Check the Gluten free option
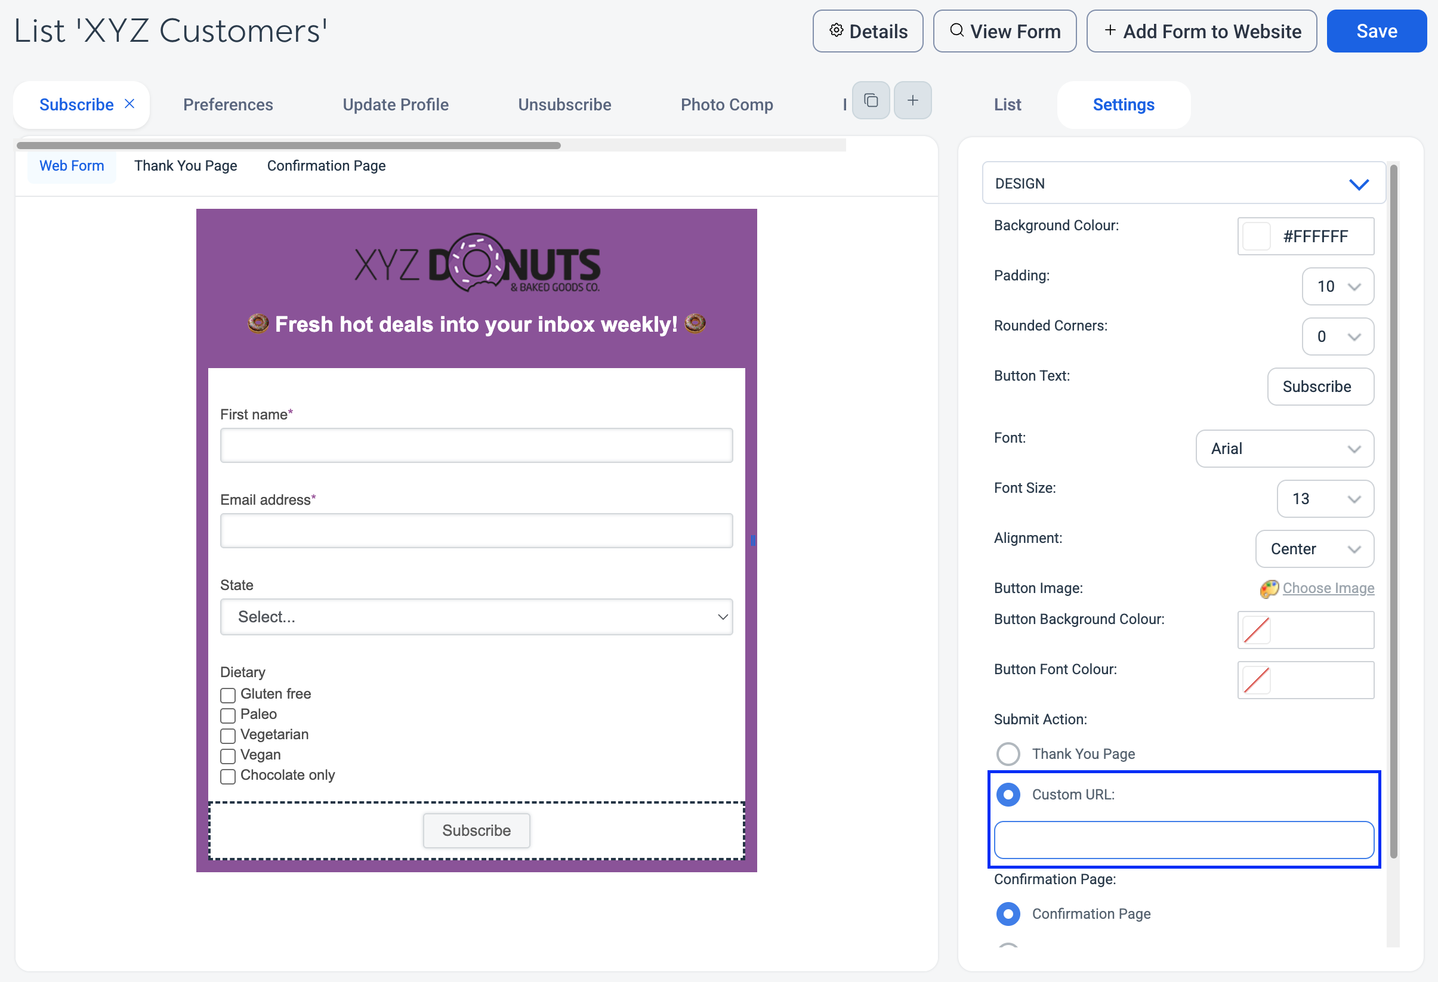The width and height of the screenshot is (1438, 982). pyautogui.click(x=228, y=695)
